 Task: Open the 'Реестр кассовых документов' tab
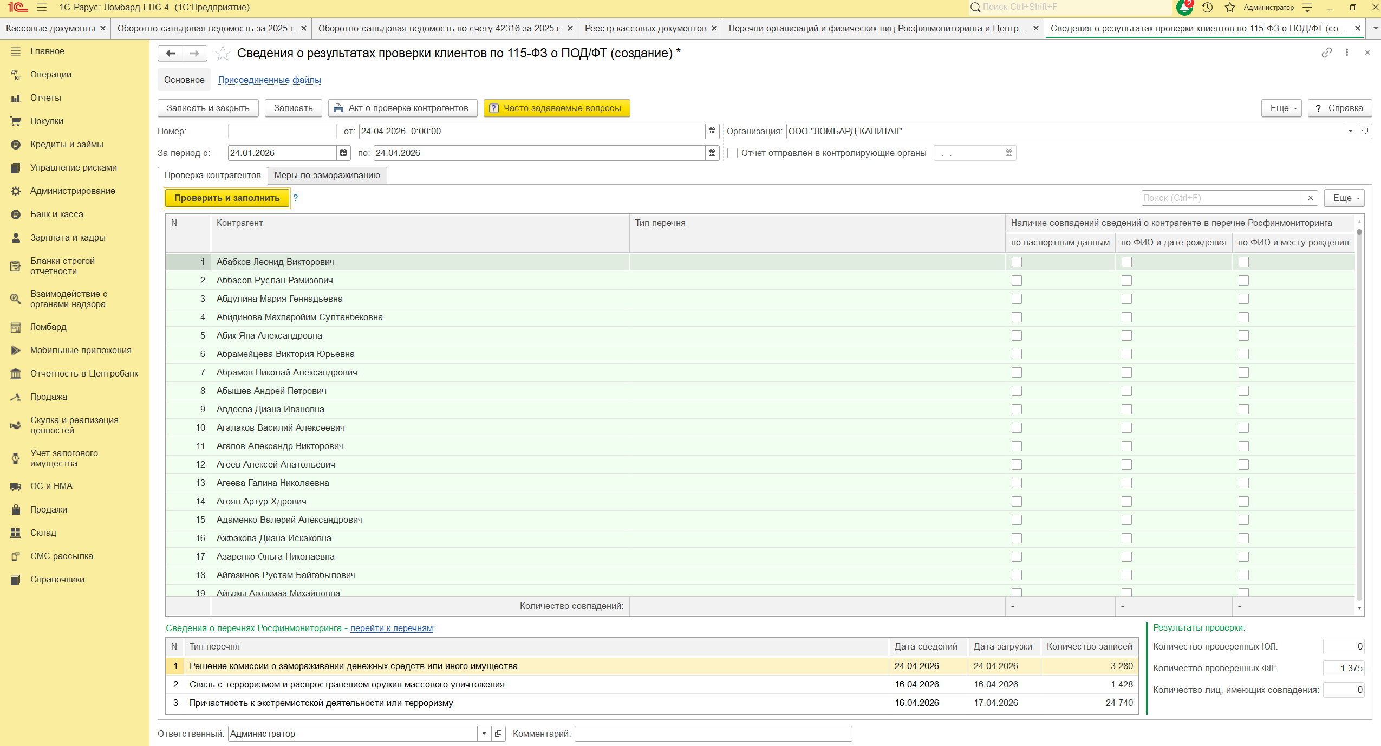click(x=645, y=28)
